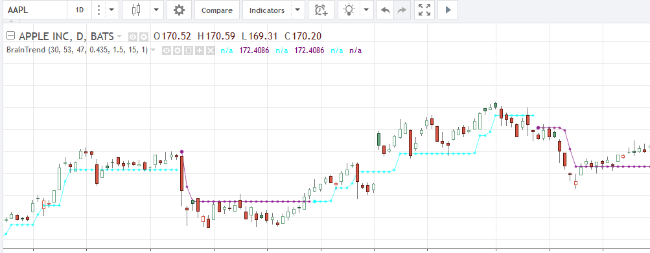Open the vertical three-dot interval menu

99,10
